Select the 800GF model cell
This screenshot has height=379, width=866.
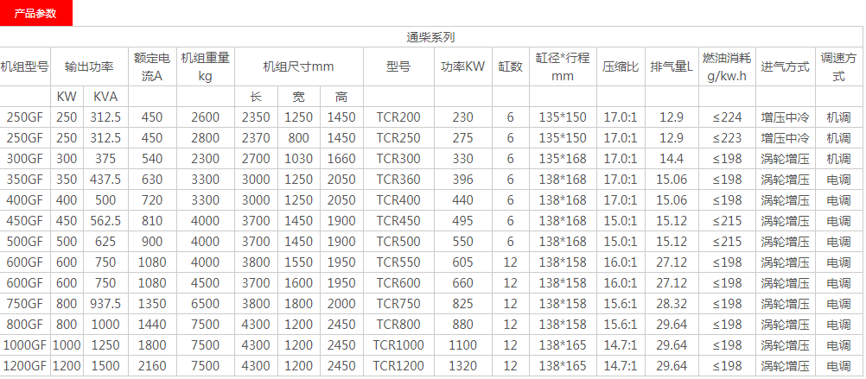point(25,325)
